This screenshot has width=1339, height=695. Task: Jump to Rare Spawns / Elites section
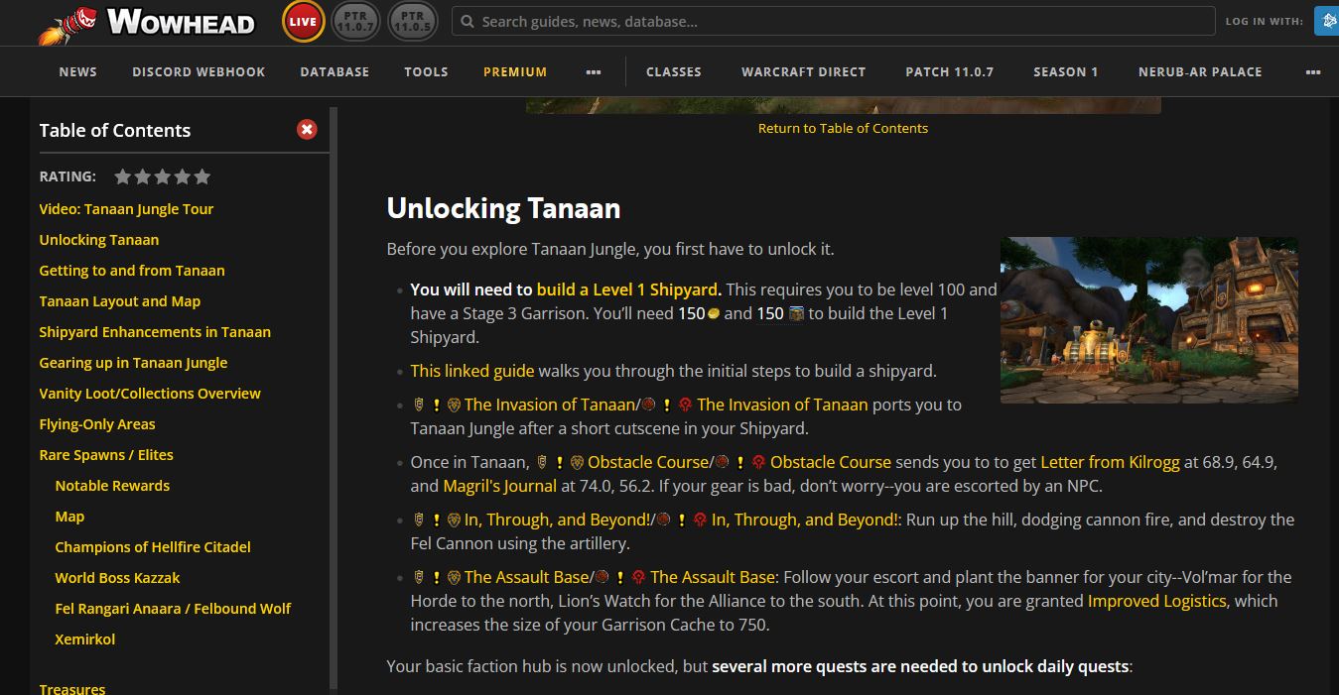click(106, 455)
